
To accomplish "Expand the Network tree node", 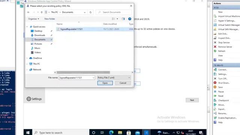I will [x=27, y=69].
